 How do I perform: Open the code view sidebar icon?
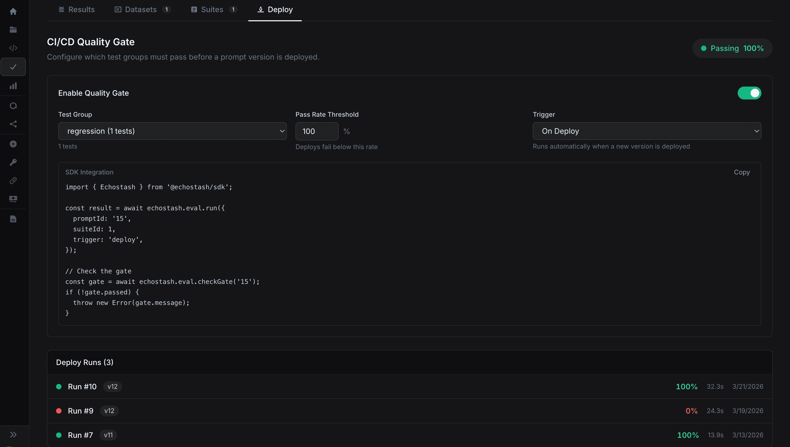coord(13,48)
